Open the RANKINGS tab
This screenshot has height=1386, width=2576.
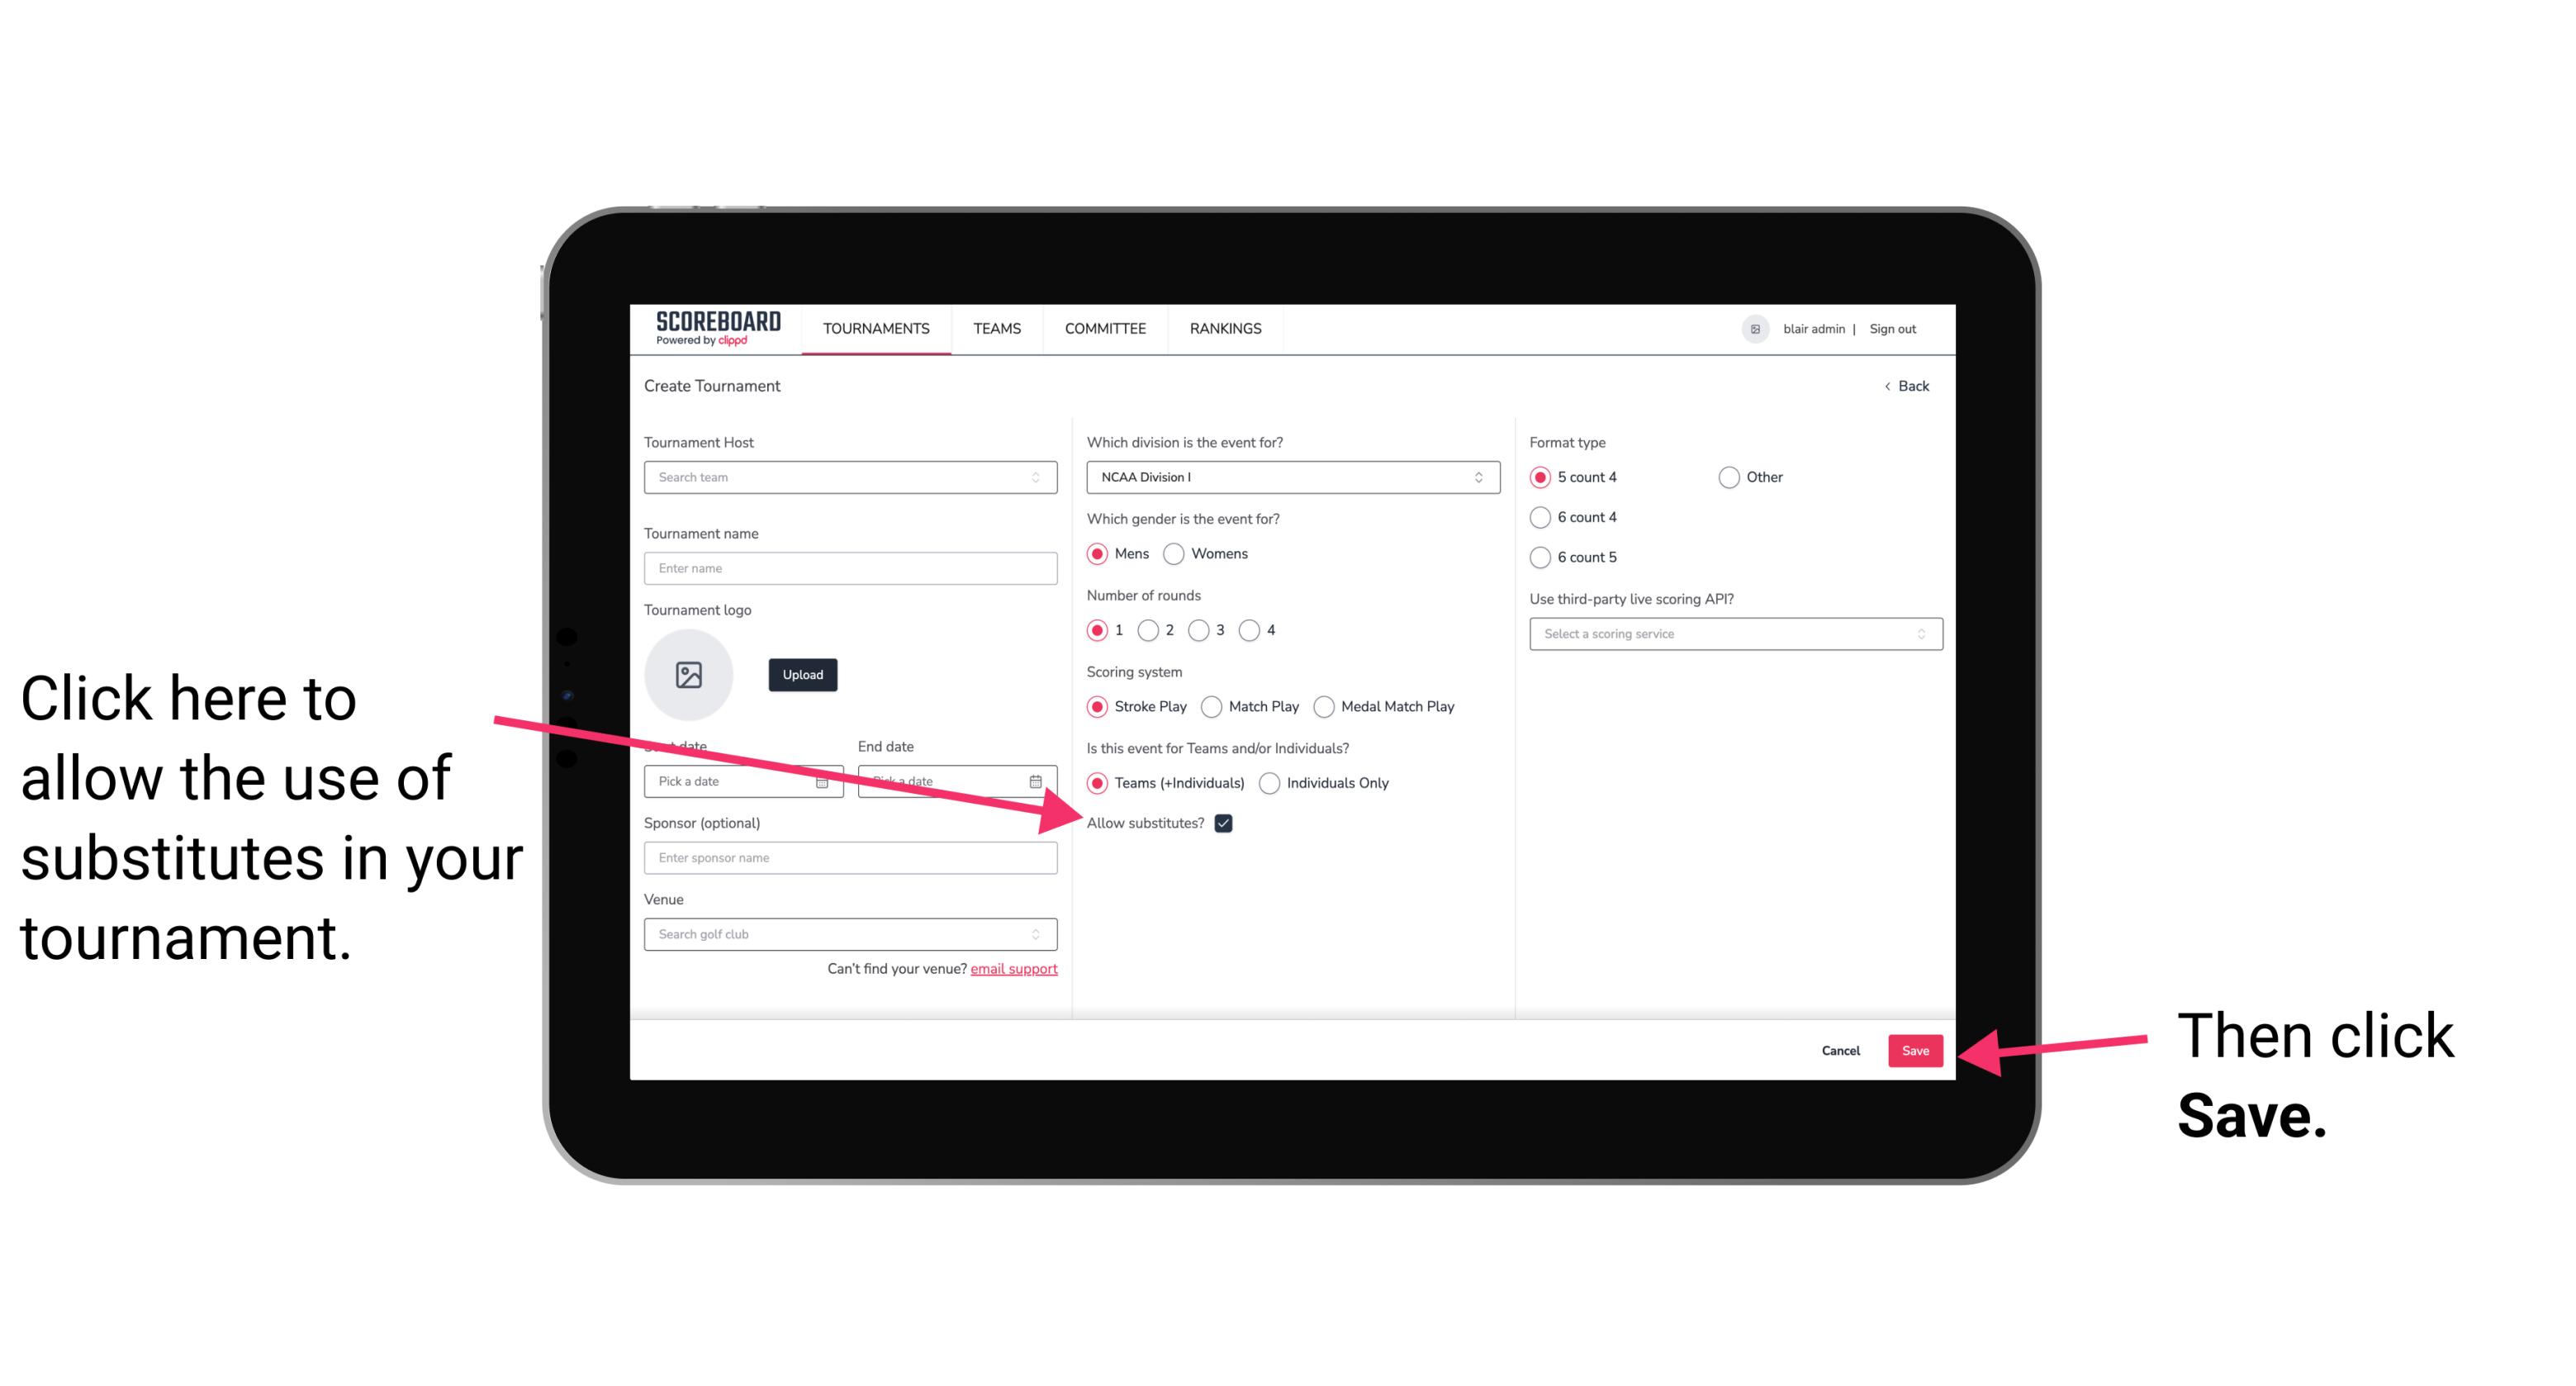pyautogui.click(x=1226, y=328)
